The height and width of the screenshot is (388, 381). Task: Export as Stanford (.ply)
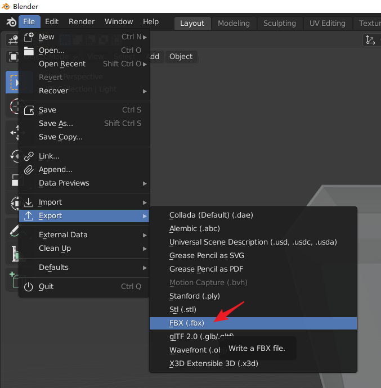[x=253, y=296]
